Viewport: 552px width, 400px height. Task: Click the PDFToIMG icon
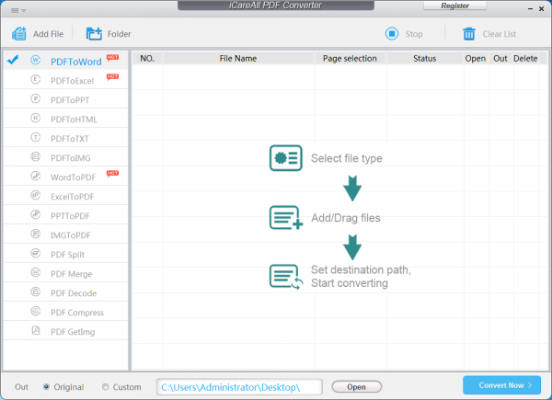pyautogui.click(x=36, y=156)
